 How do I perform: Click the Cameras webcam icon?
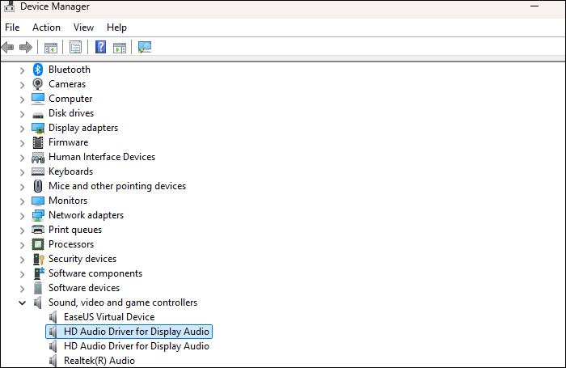pos(38,84)
